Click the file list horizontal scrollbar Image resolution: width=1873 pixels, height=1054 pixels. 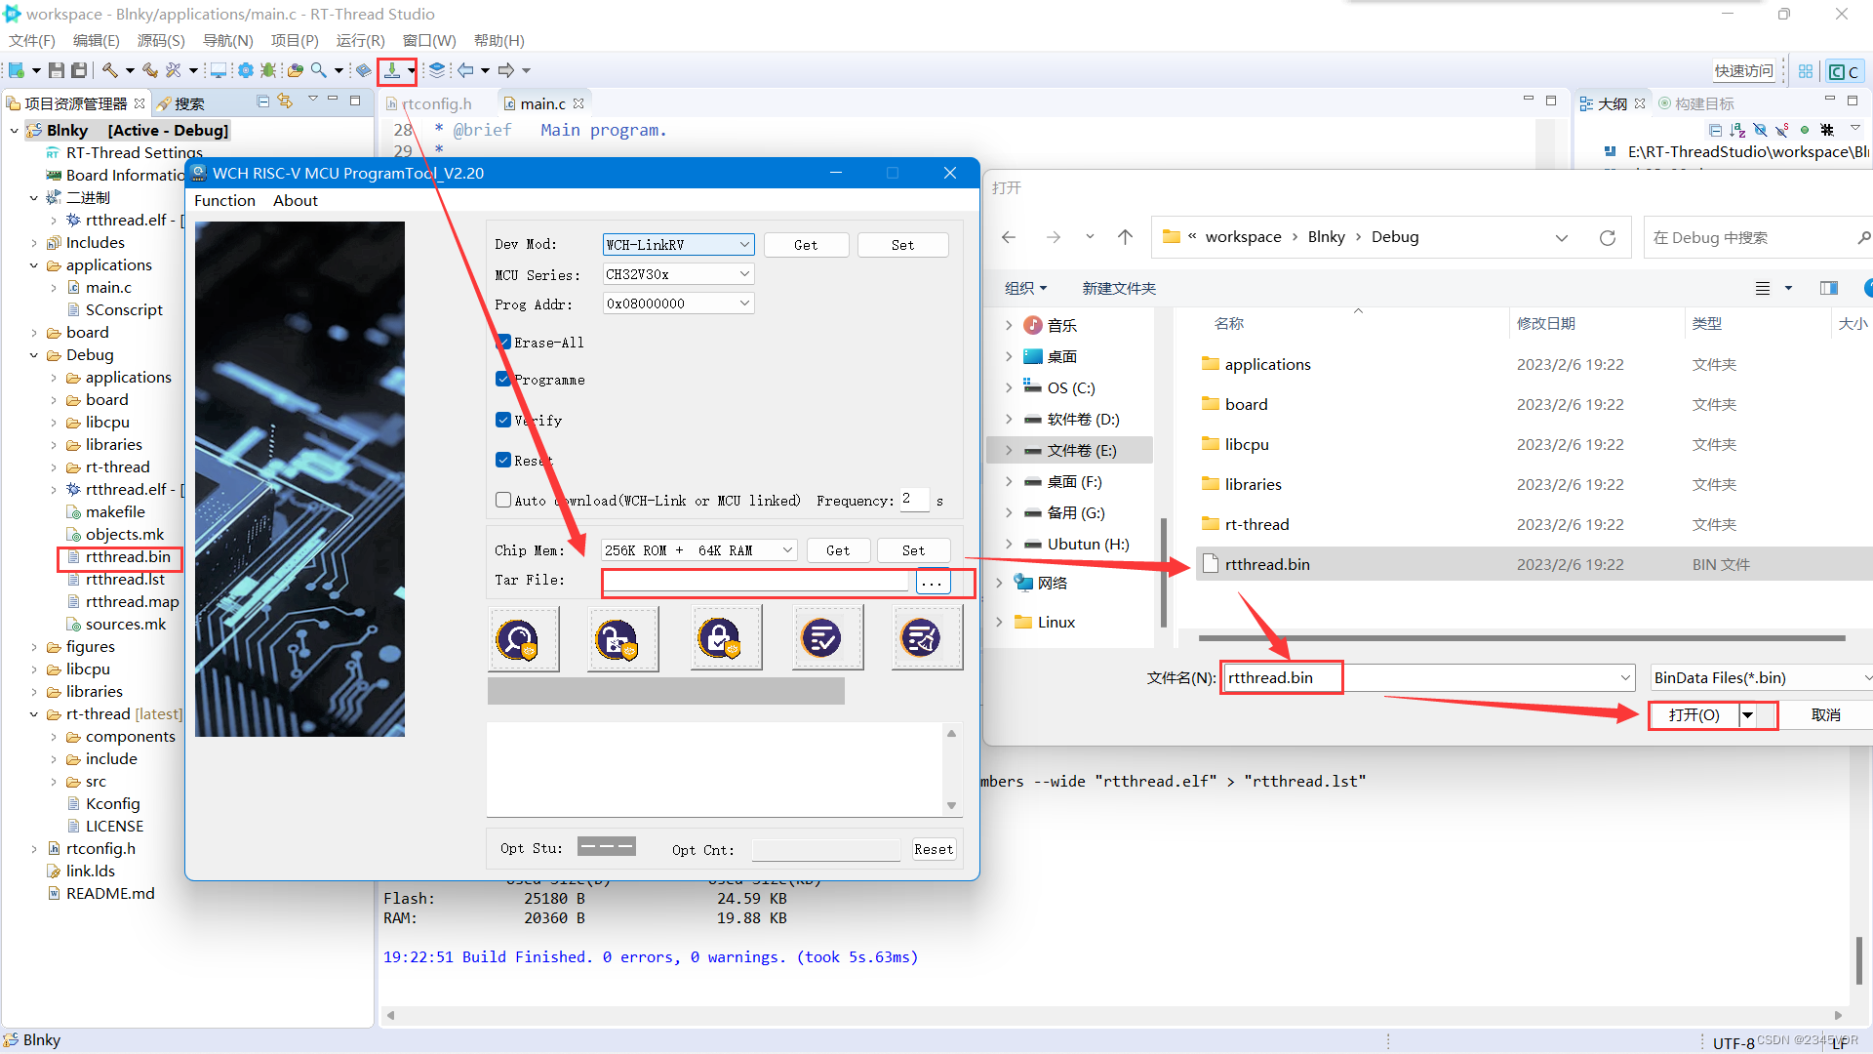click(1521, 638)
